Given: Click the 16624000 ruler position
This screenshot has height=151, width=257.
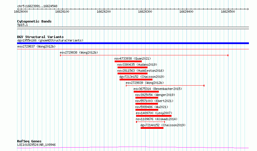Looking at the screenshot, I should [21, 12].
